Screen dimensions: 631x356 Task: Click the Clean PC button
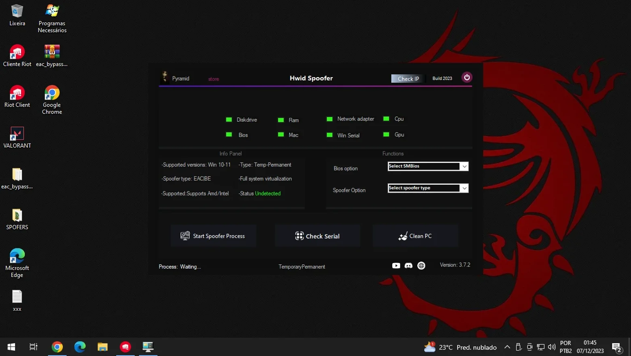click(415, 236)
